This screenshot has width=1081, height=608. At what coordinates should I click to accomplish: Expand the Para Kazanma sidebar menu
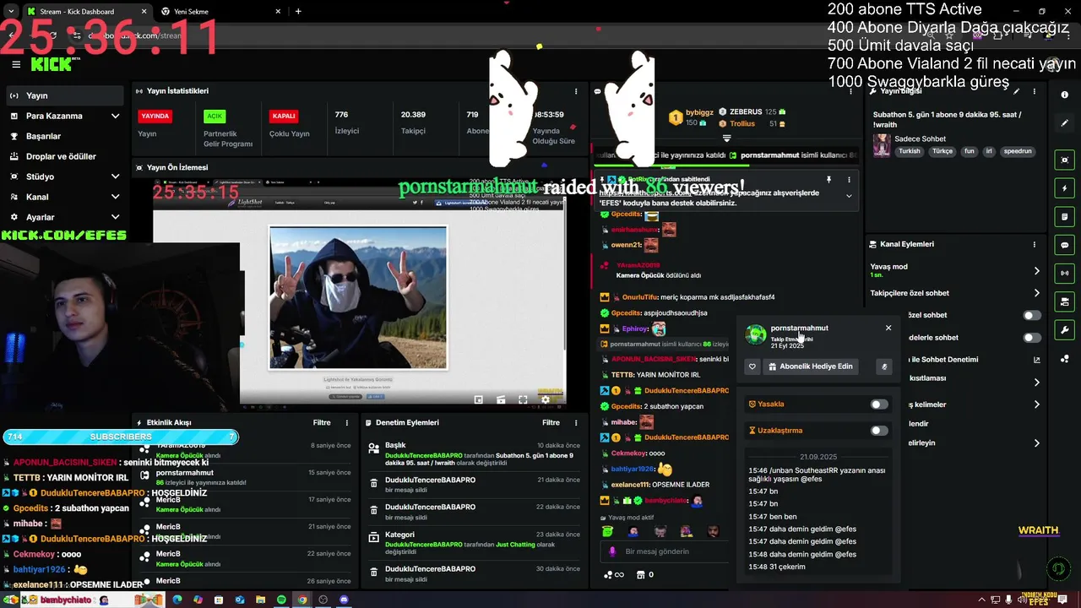click(115, 116)
